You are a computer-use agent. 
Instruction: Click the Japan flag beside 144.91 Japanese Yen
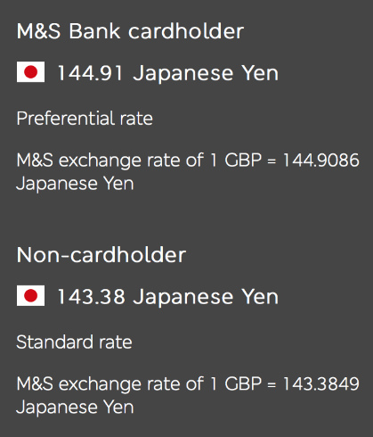pyautogui.click(x=30, y=72)
